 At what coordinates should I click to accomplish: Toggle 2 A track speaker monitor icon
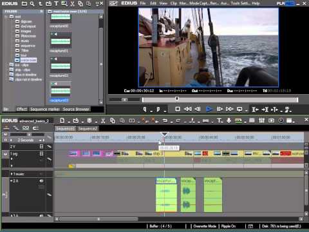tap(41, 181)
